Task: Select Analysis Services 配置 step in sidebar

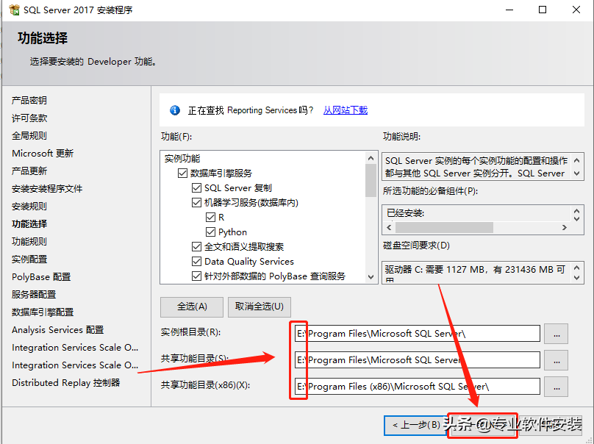Action: (x=57, y=330)
